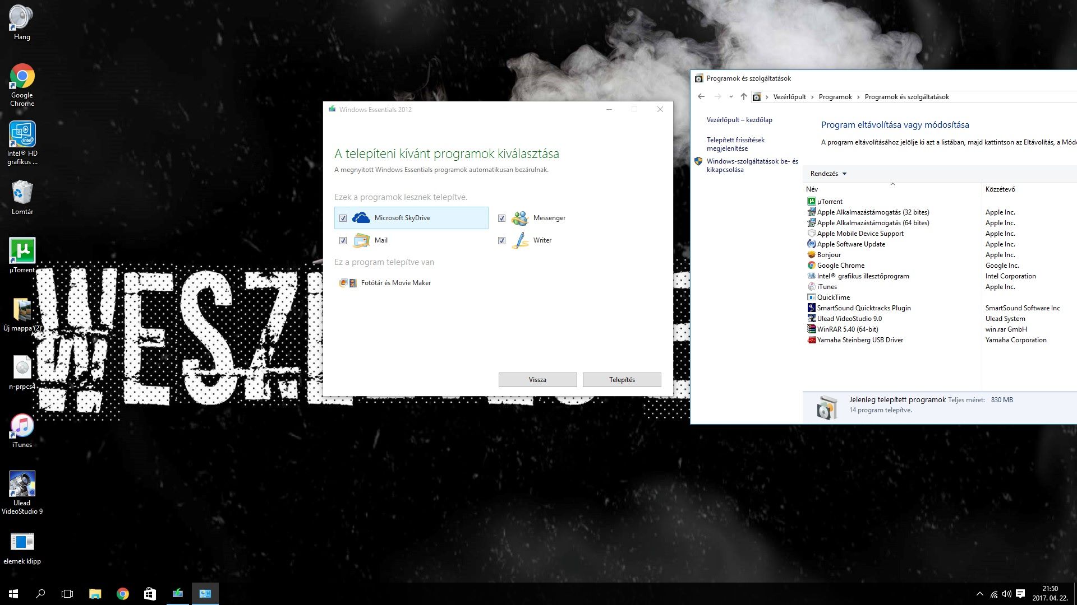Select Ulead VideoStudio 9.0 row
Image resolution: width=1077 pixels, height=605 pixels.
click(x=844, y=319)
